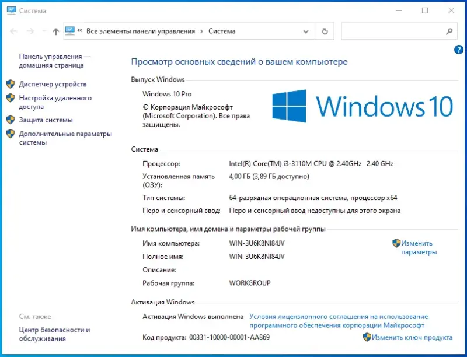This screenshot has height=357, width=467.
Task: Minimize the Система window
Action: point(399,10)
